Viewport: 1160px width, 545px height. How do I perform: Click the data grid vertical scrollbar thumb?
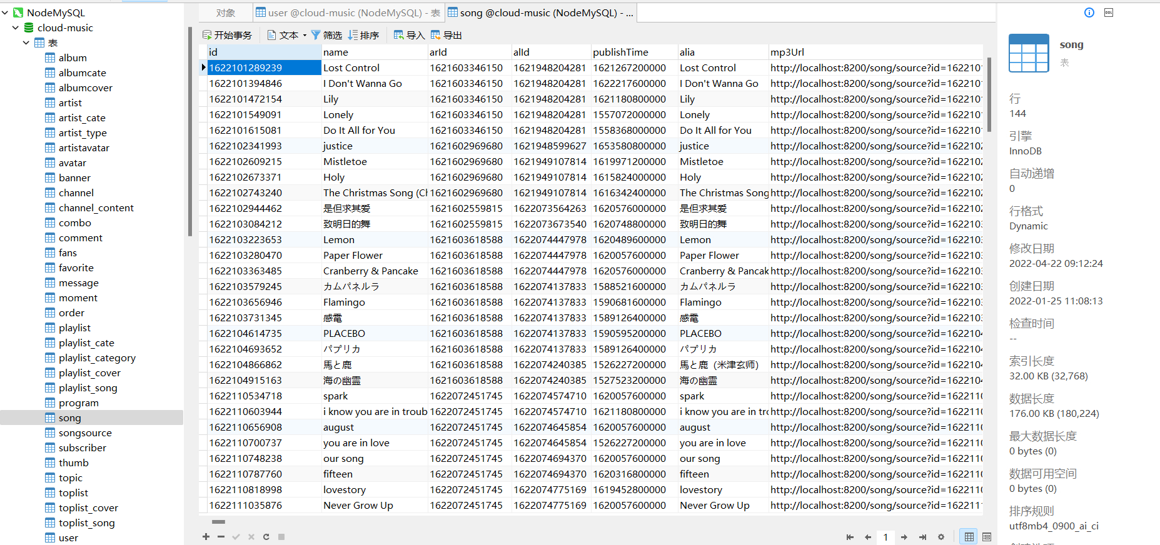[989, 95]
